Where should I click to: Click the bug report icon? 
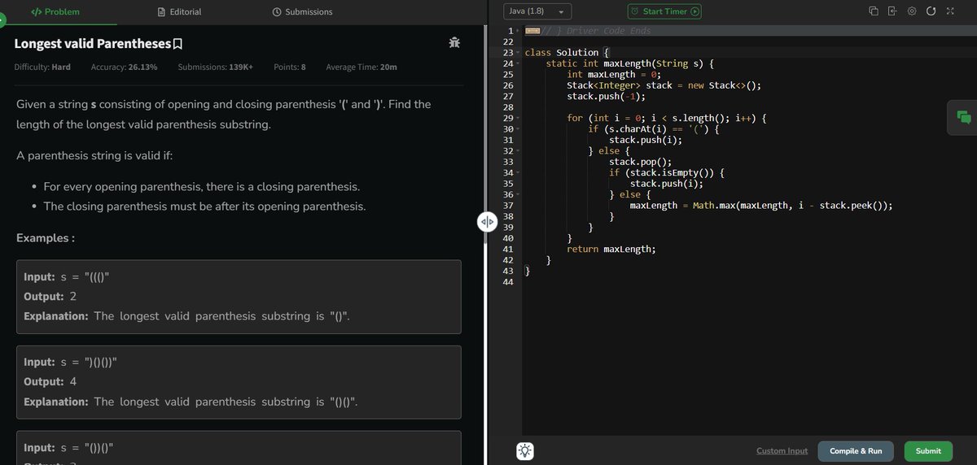point(453,42)
